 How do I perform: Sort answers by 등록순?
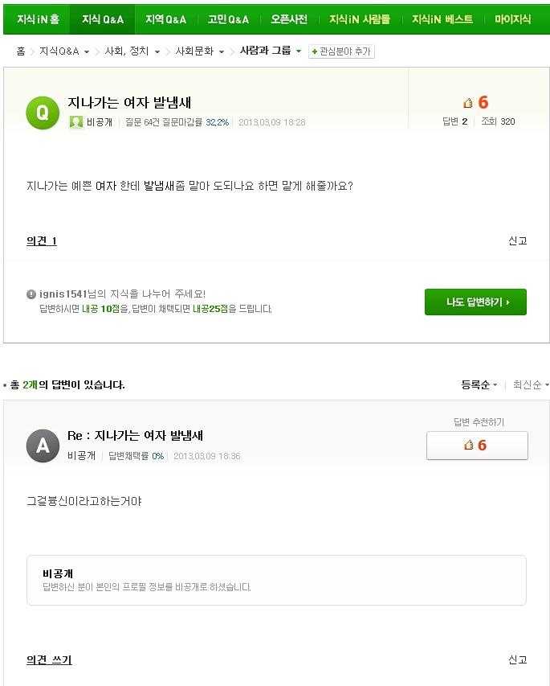pyautogui.click(x=479, y=384)
